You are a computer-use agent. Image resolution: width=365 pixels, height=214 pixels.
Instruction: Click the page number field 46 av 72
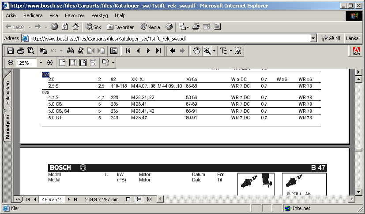click(52, 199)
